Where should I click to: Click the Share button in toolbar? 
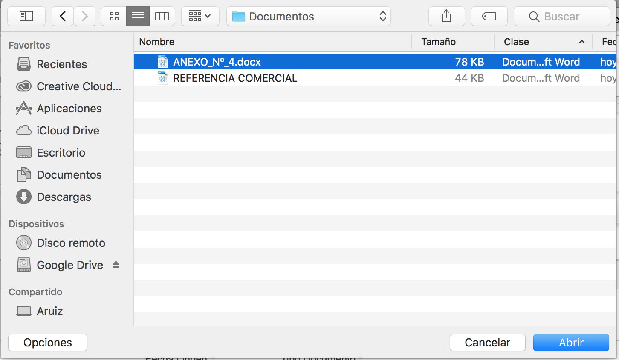pos(446,17)
